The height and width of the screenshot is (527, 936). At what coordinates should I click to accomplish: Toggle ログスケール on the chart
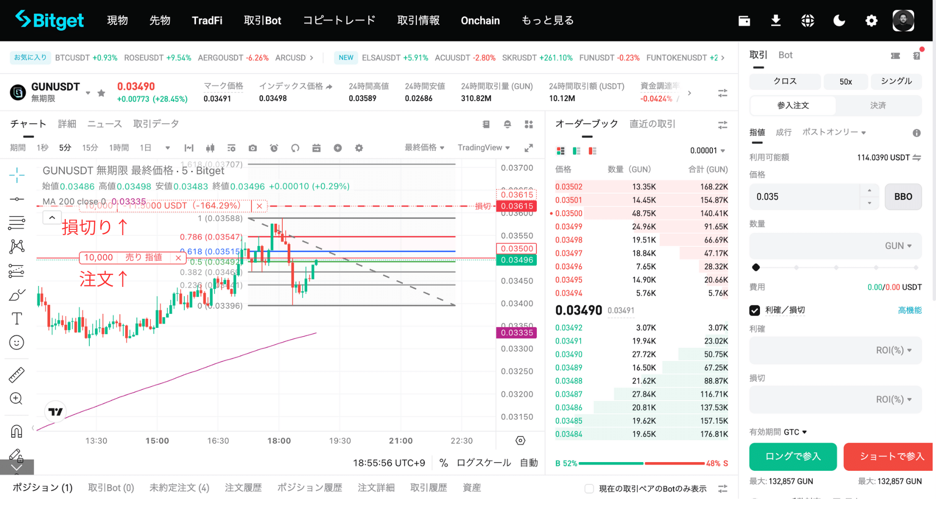[x=484, y=463]
